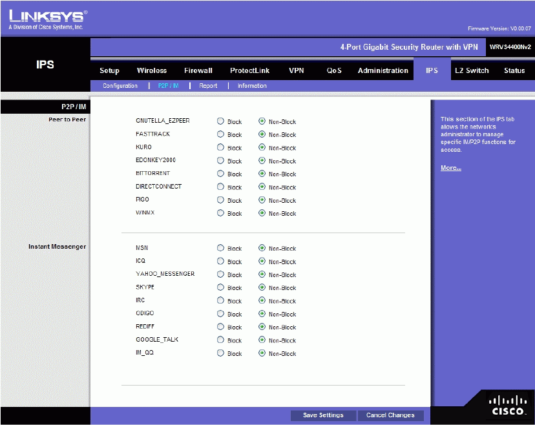Select Block for IRC

[220, 300]
